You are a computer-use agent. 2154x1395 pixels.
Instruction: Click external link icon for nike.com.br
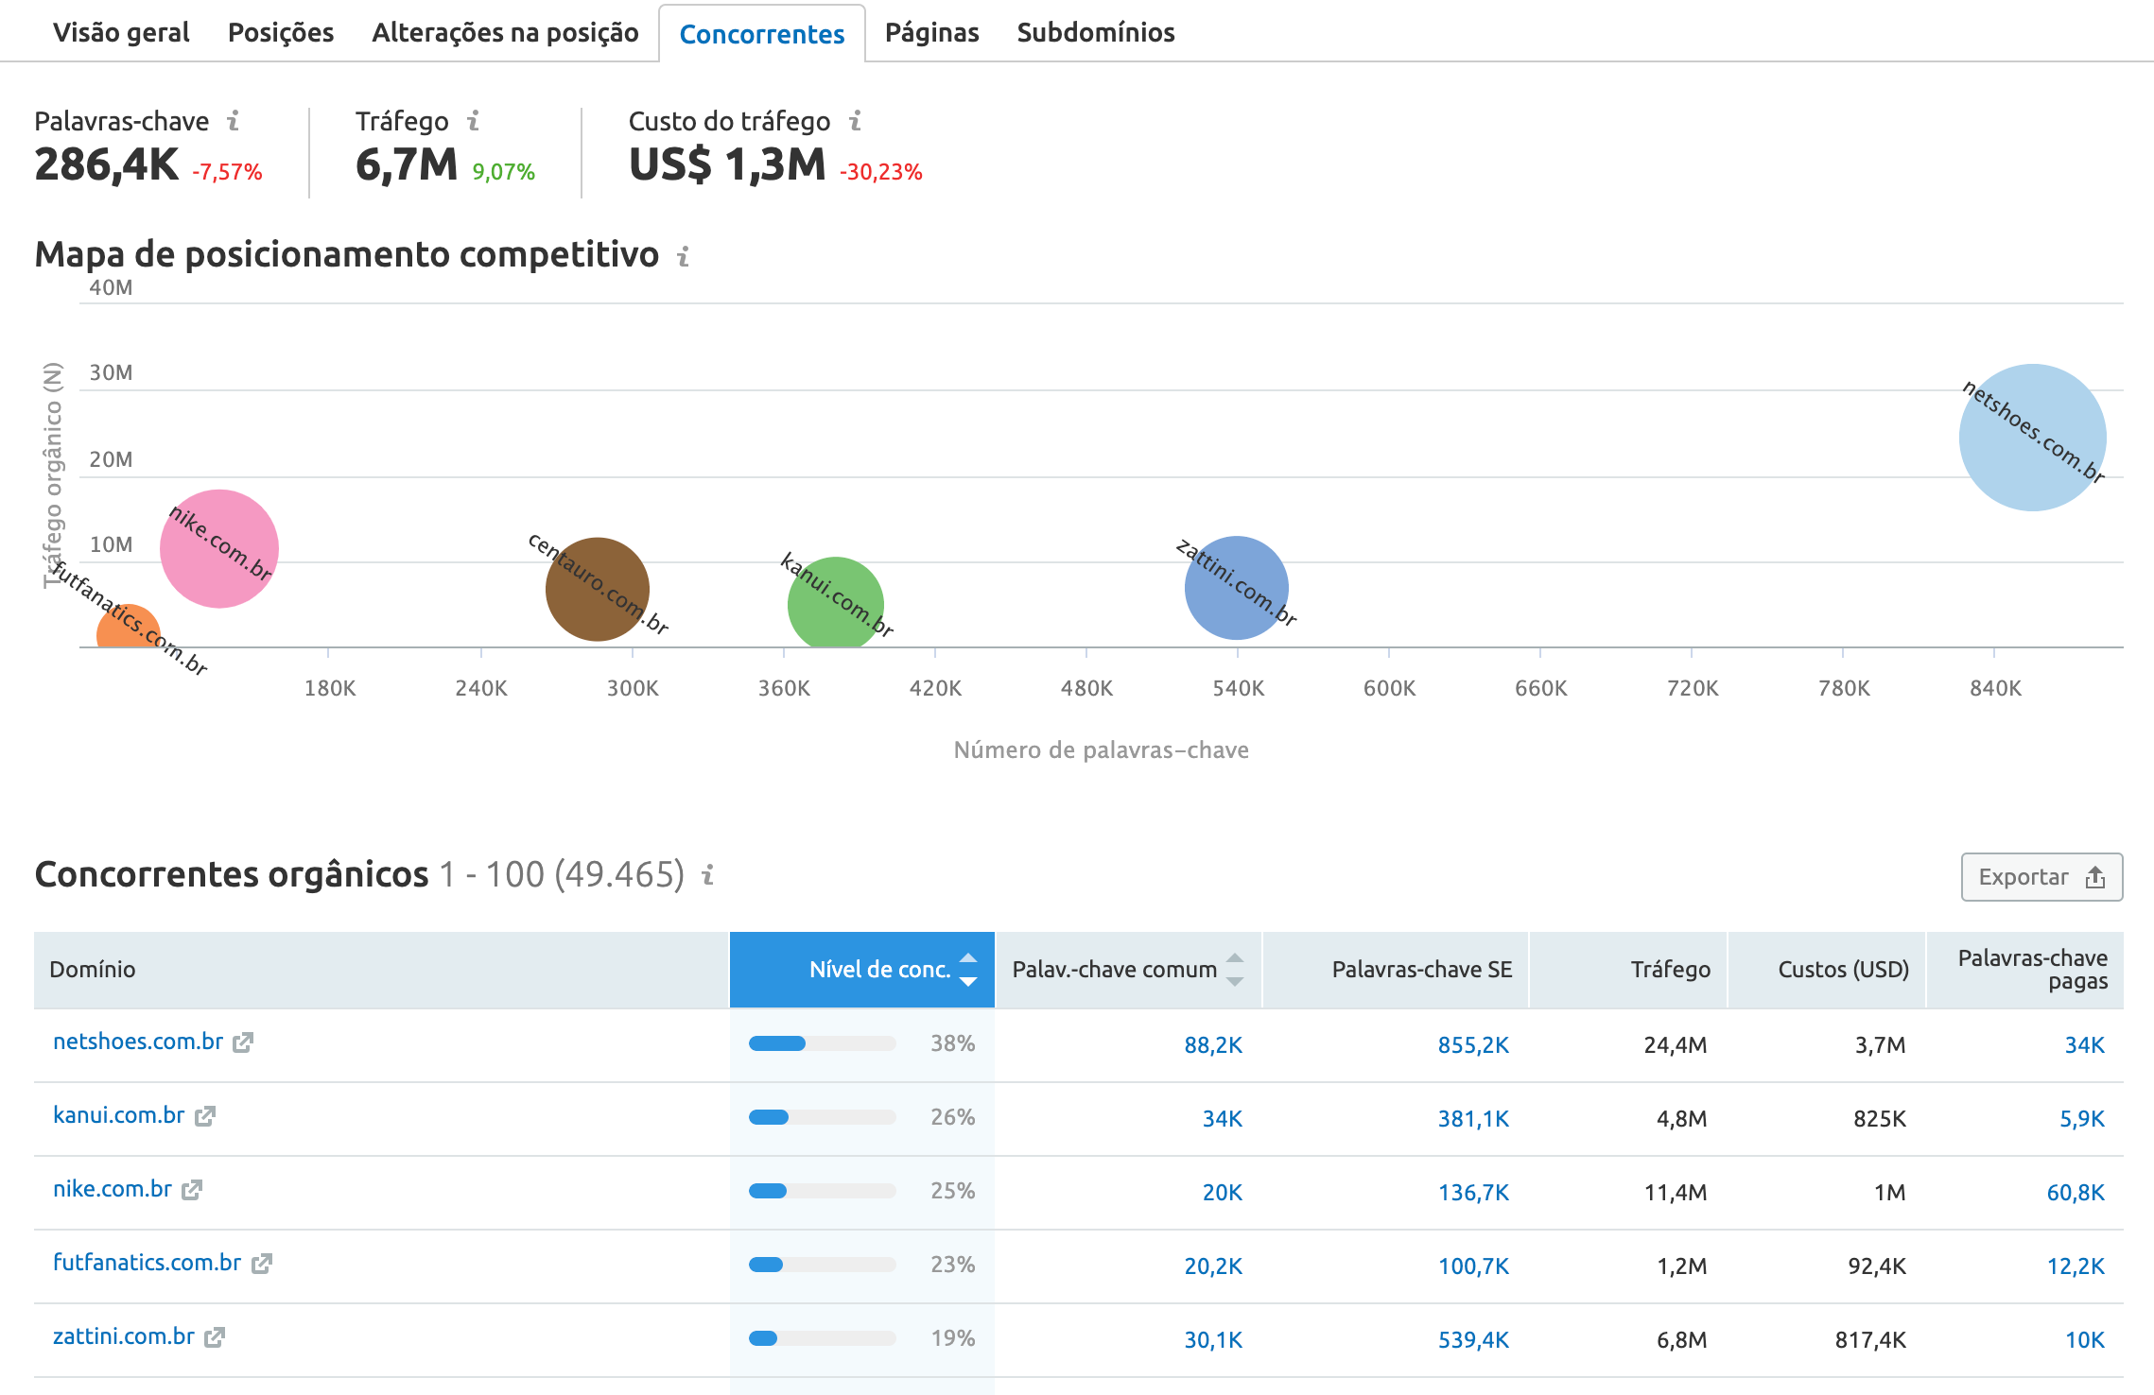[x=193, y=1190]
